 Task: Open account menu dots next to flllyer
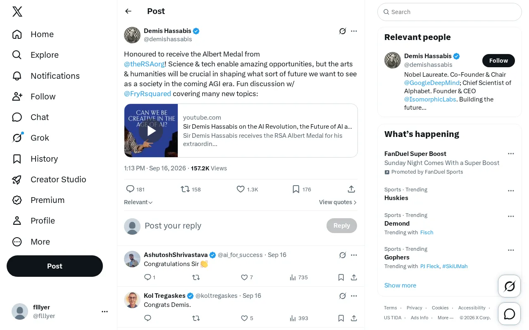tap(105, 311)
